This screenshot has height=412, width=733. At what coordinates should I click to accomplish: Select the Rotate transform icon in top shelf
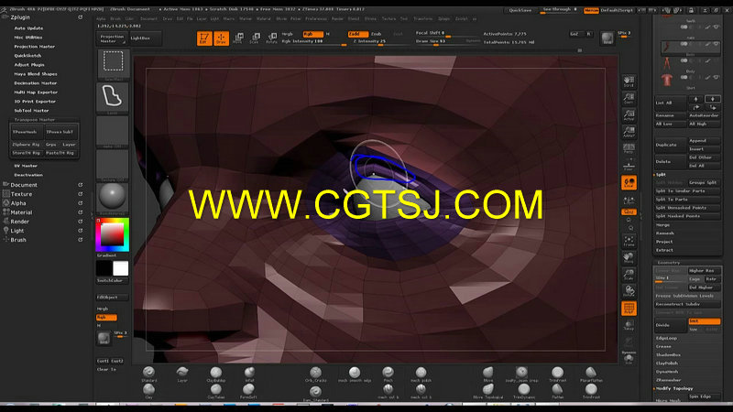click(271, 38)
